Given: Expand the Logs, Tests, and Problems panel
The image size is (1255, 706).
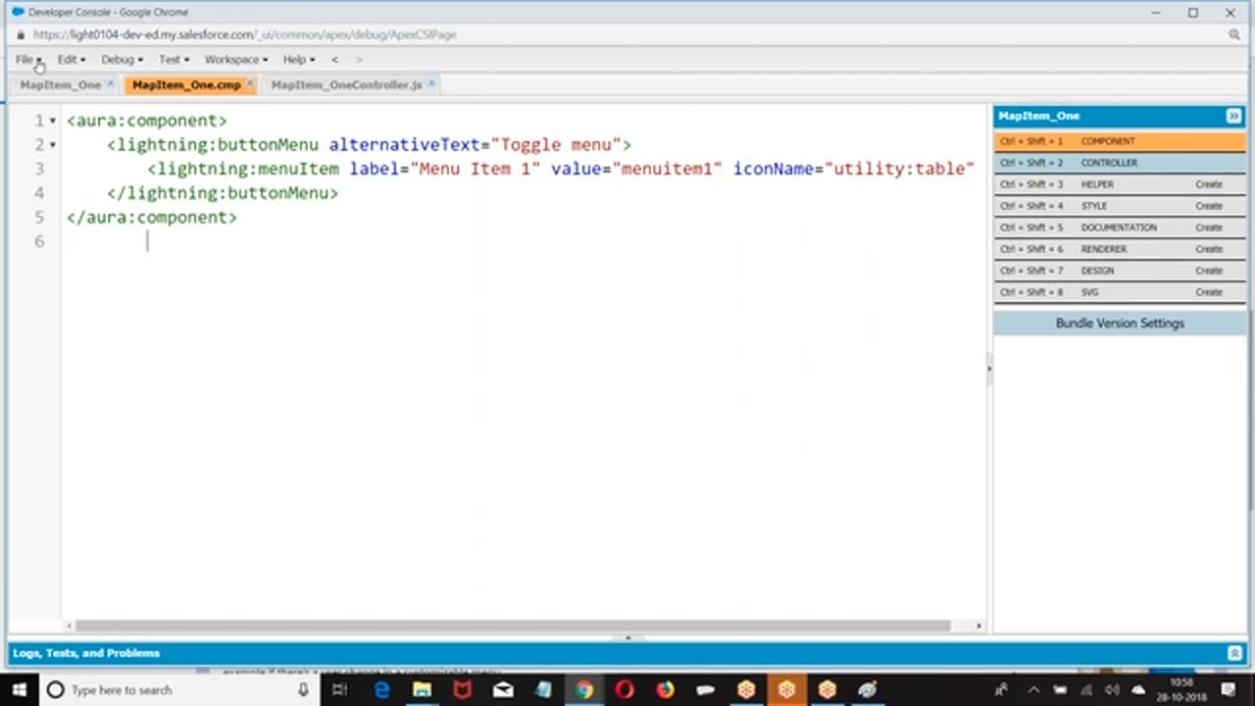Looking at the screenshot, I should 86,653.
